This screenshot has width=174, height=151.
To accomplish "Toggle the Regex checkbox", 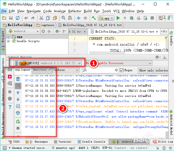I will point(122,70).
